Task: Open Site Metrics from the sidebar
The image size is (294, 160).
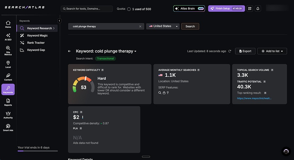Action: coord(8,51)
